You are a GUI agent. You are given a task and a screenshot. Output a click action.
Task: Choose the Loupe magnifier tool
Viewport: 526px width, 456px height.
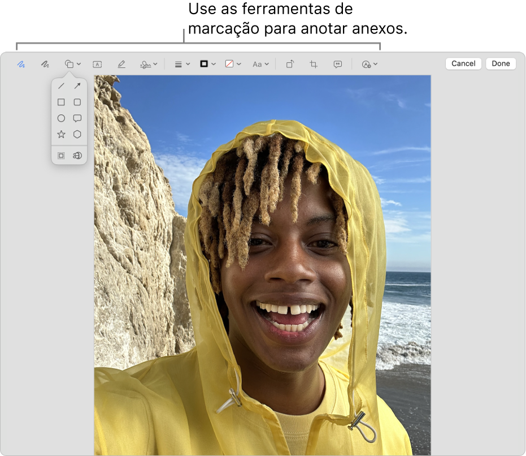[x=77, y=156]
